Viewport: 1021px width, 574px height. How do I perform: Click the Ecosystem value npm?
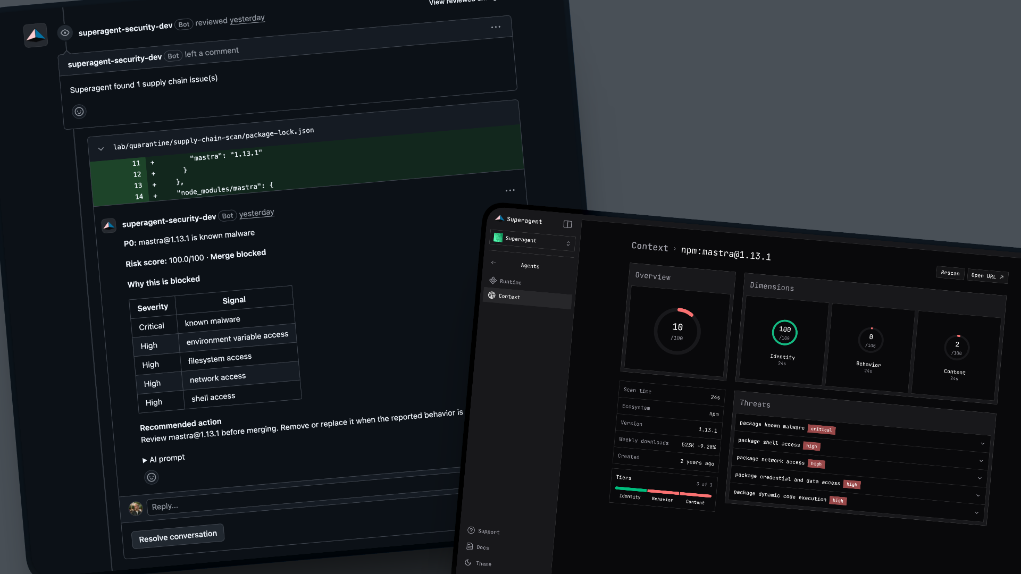[714, 414]
